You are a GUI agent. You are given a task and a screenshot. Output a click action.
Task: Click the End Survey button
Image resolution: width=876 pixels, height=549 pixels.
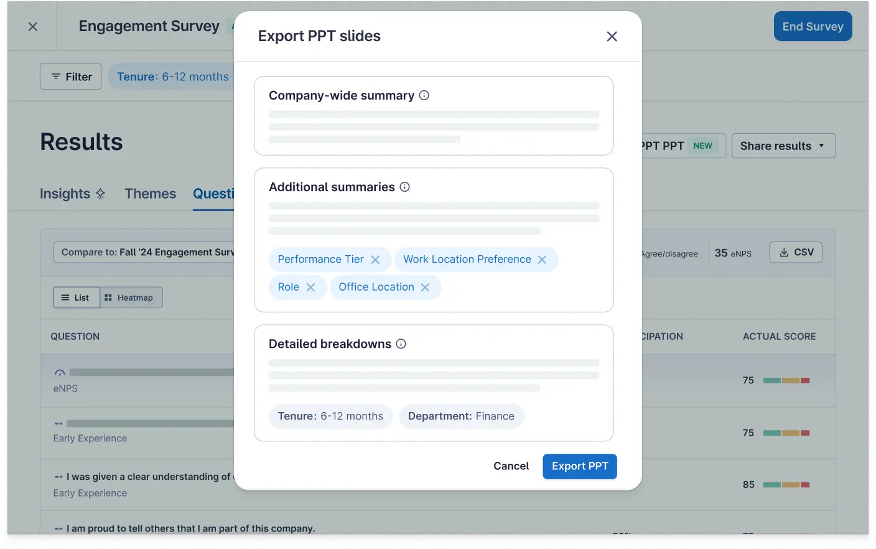coord(813,26)
